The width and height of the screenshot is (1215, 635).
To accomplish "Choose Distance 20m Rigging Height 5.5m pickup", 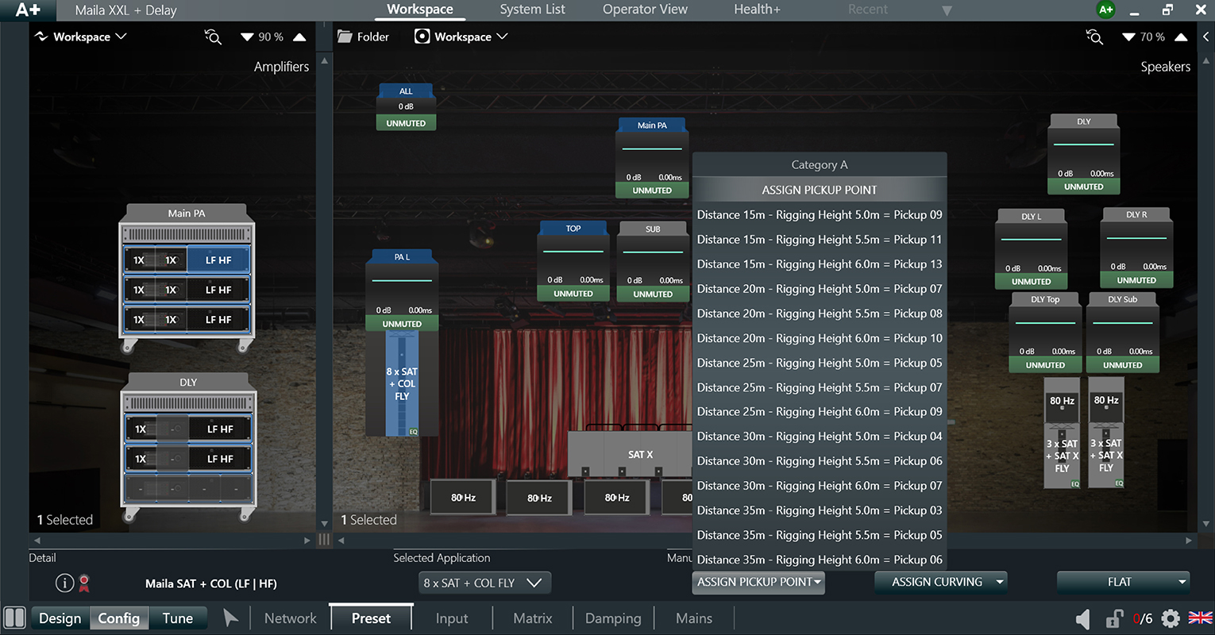I will click(820, 314).
